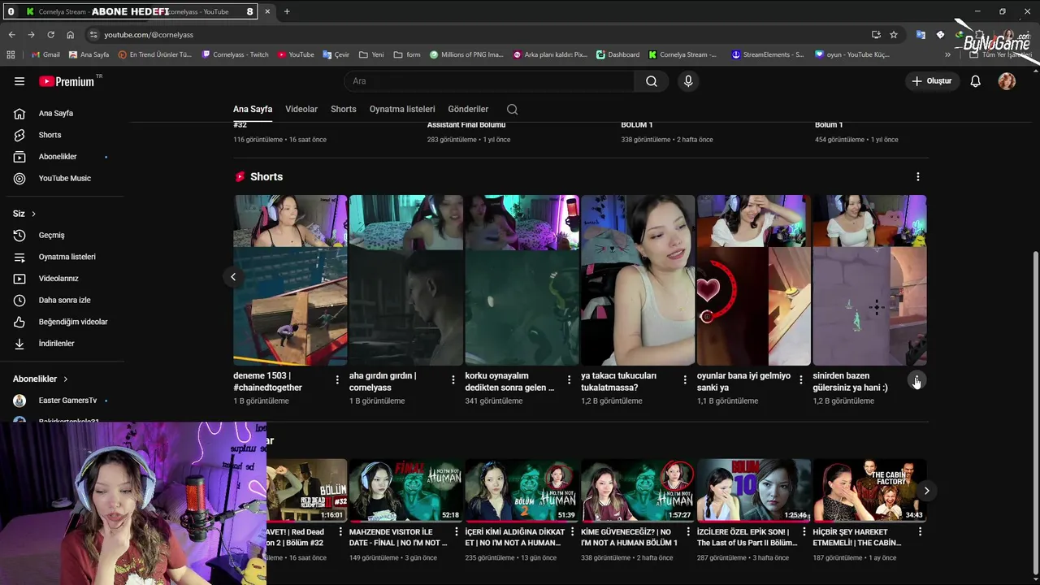
Task: Open options for 'sinirden bazen gülersiniz' short
Action: click(916, 380)
